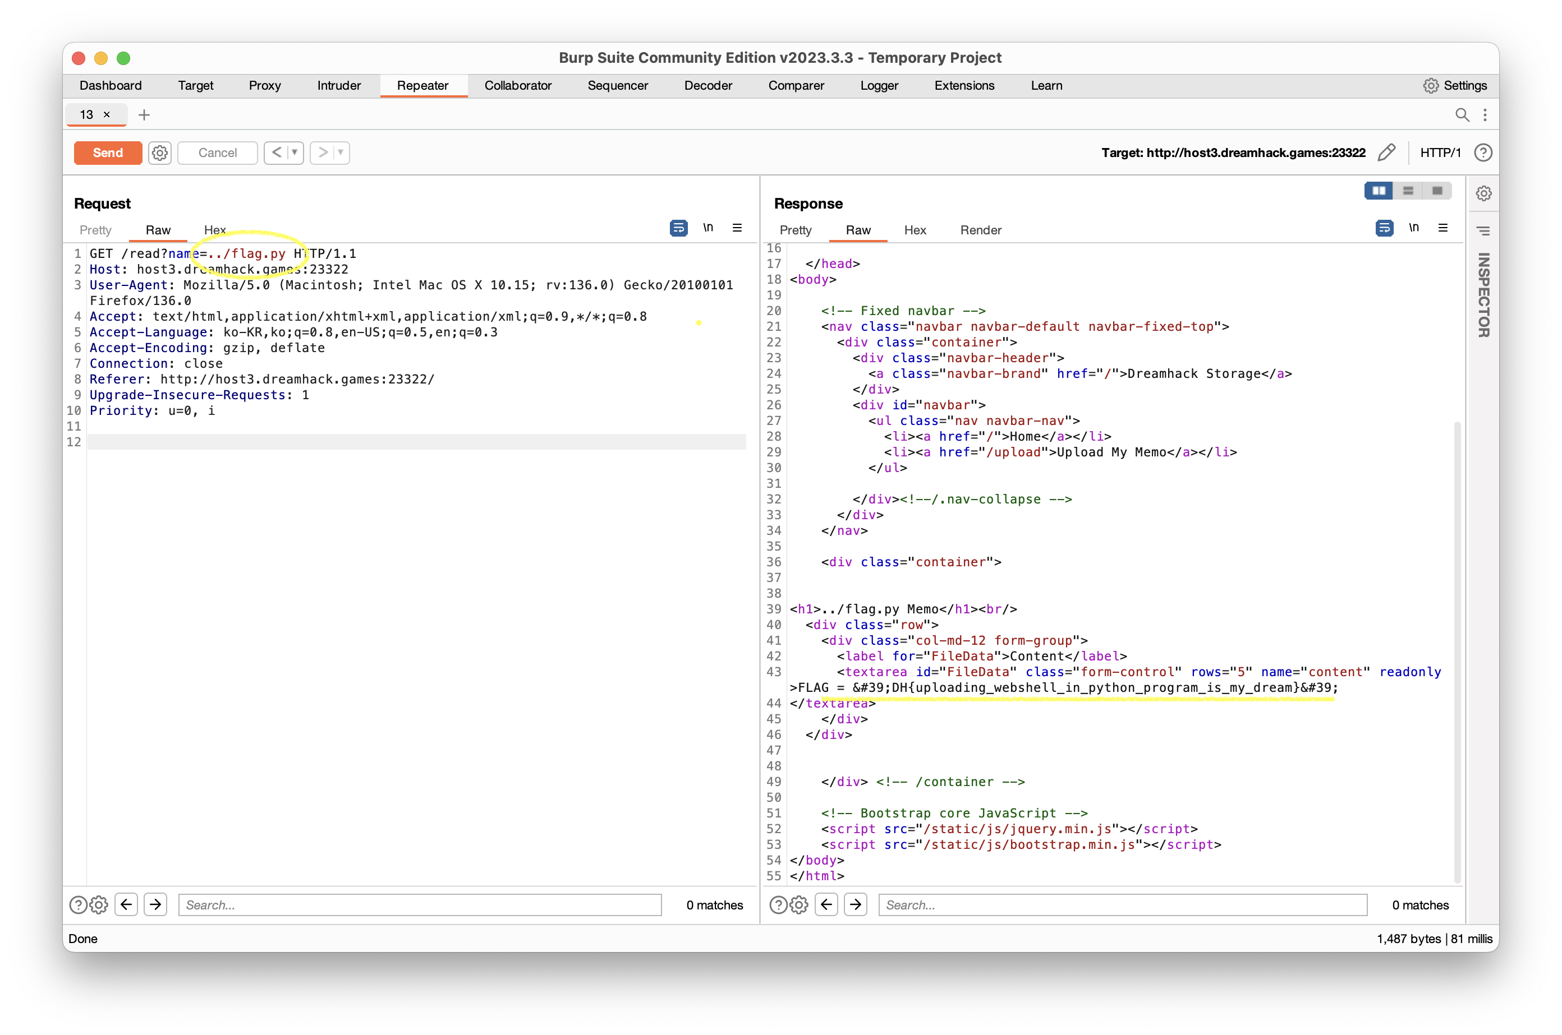Select side-by-side layout view toggle

click(x=1379, y=191)
